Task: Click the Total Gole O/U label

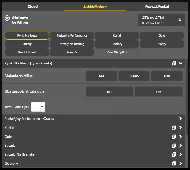Action: [x=17, y=107]
